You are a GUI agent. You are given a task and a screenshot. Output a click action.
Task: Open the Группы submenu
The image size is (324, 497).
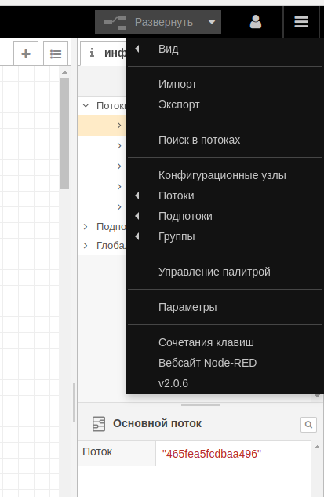225,236
